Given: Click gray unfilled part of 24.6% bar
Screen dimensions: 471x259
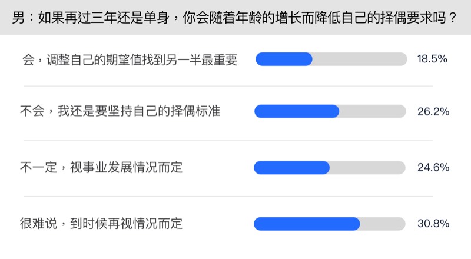Looking at the screenshot, I should pos(368,168).
